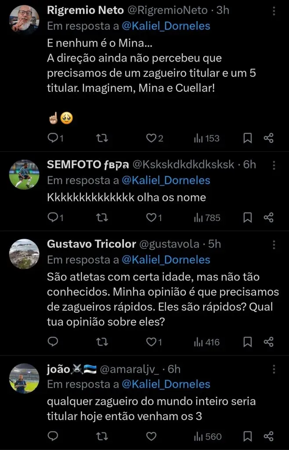Viewport: 289px width, 450px height.
Task: Open the options menu on Gustavo Tricolor's reply
Action: tap(274, 244)
